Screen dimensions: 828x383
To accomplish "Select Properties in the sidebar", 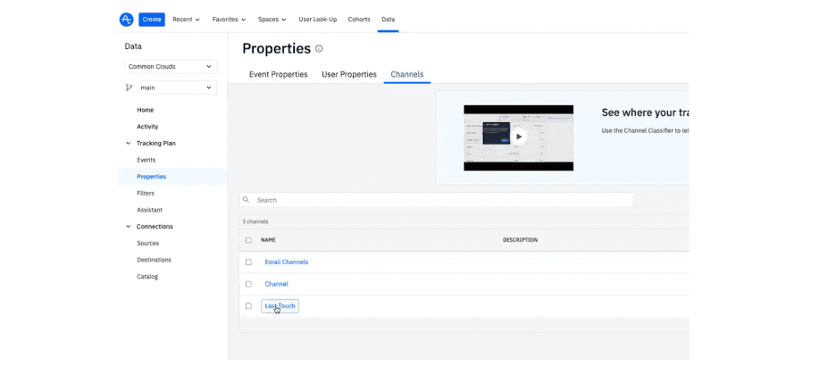I will tap(152, 177).
